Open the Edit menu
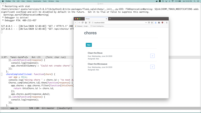Screen dimensions: 201x113 click(x=18, y=1)
